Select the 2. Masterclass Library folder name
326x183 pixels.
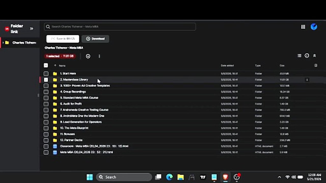(x=74, y=80)
